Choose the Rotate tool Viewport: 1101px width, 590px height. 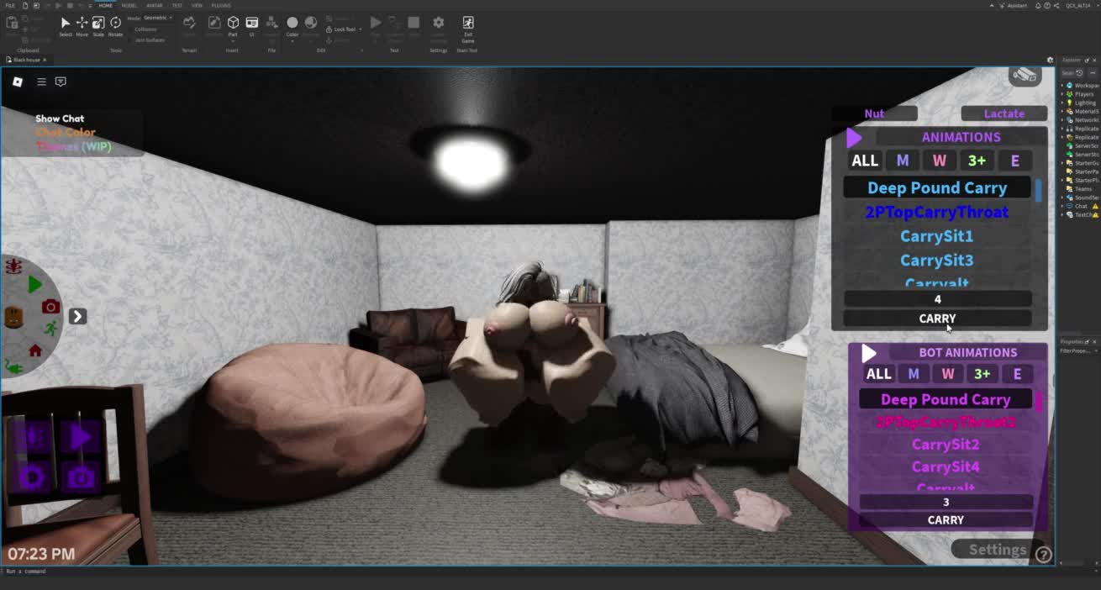(x=115, y=24)
